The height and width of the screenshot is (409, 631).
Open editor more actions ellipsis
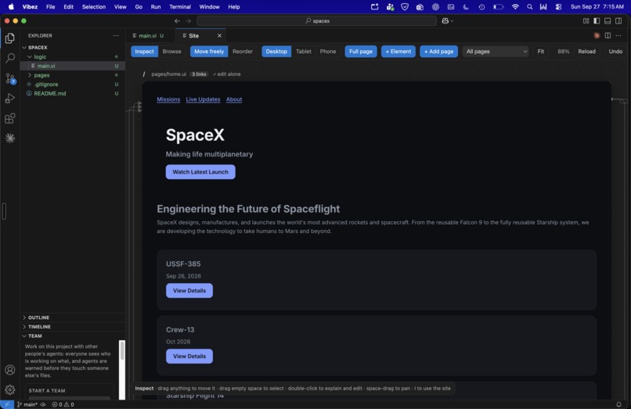click(618, 35)
